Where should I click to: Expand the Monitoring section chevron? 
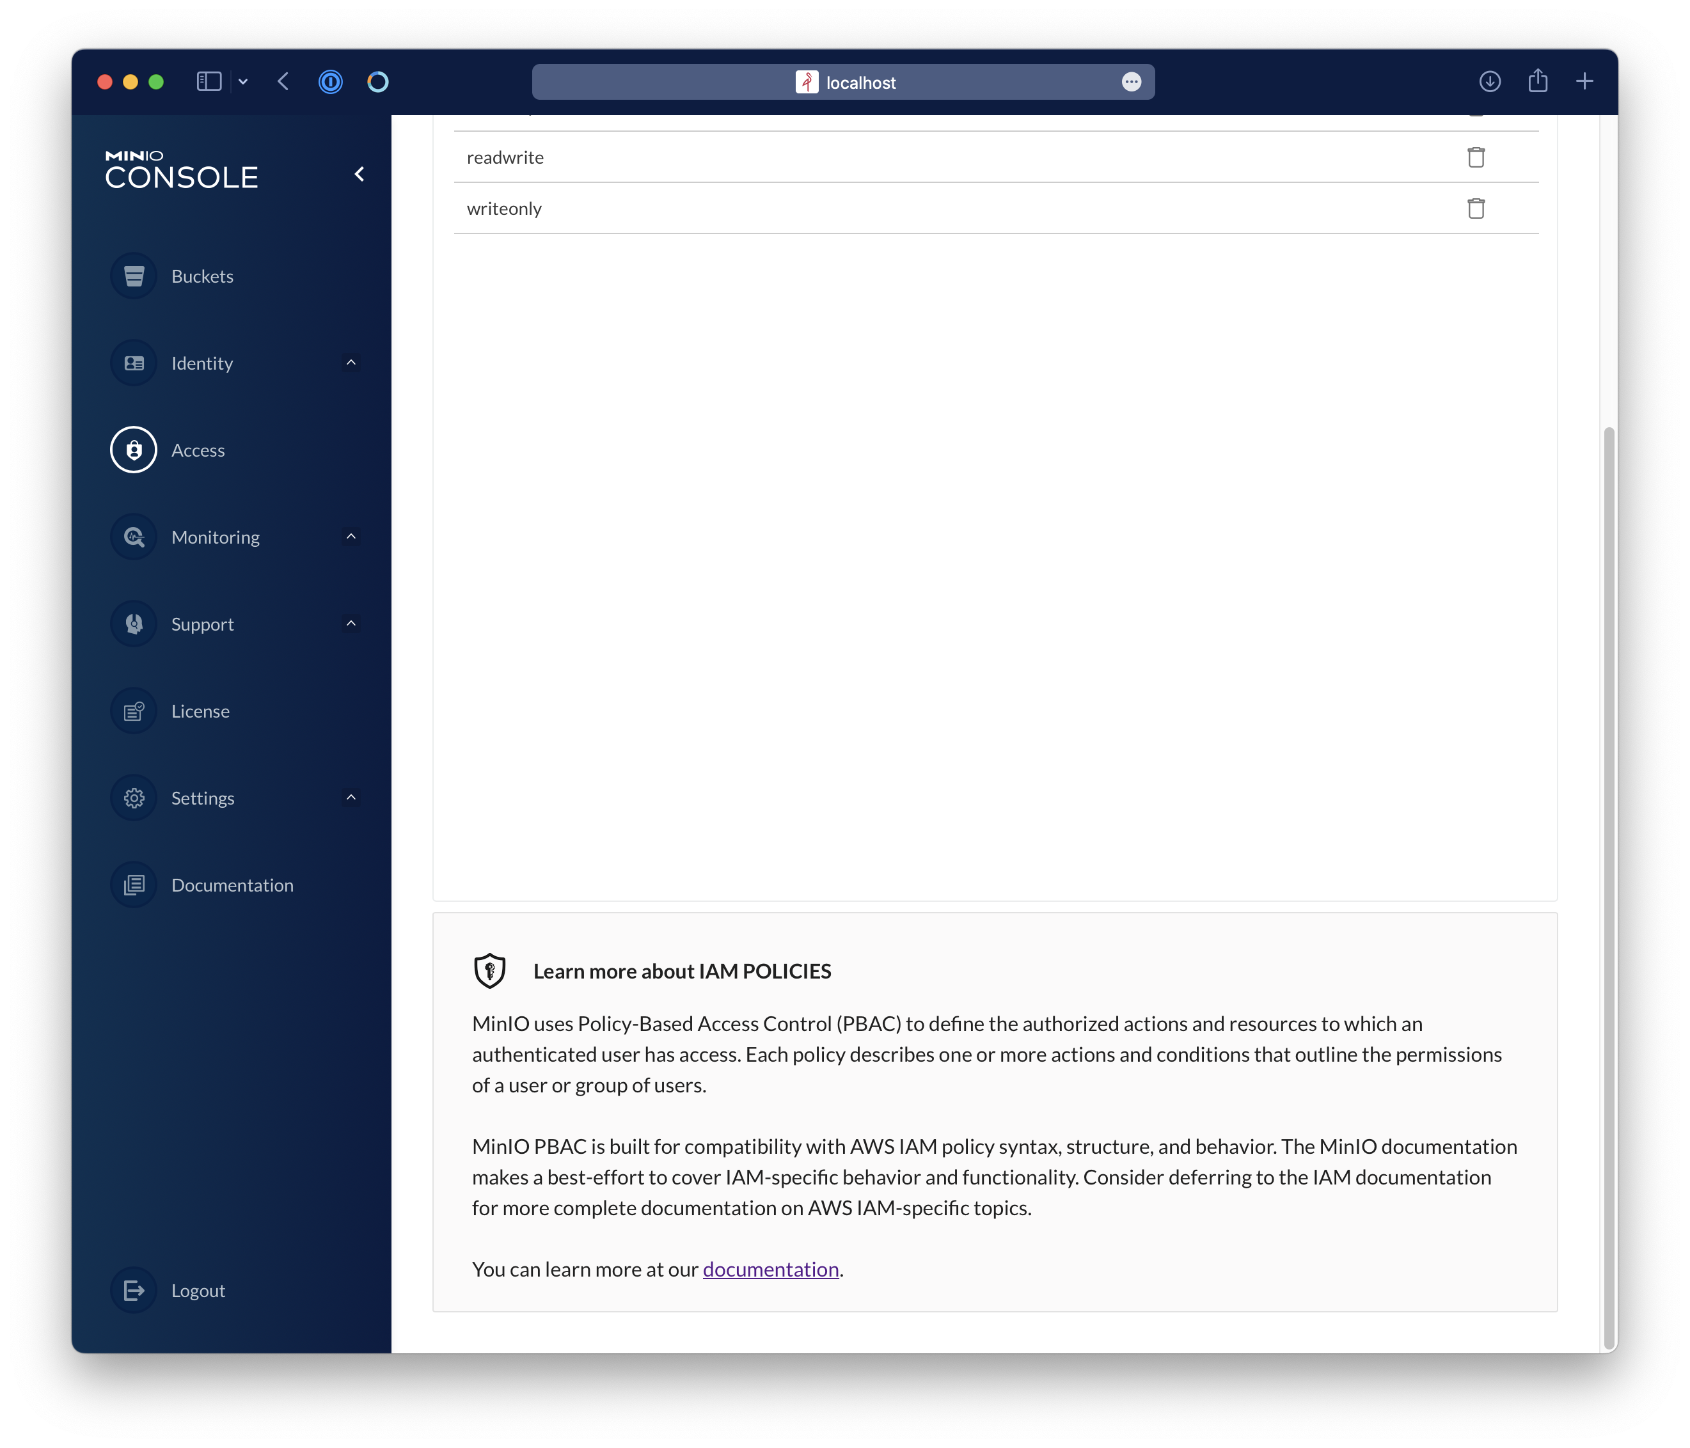click(351, 537)
